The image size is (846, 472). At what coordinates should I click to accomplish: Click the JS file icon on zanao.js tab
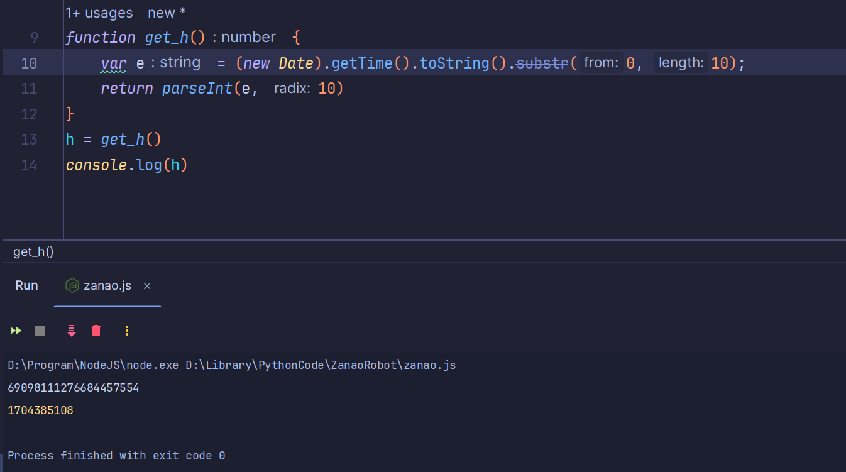coord(72,285)
